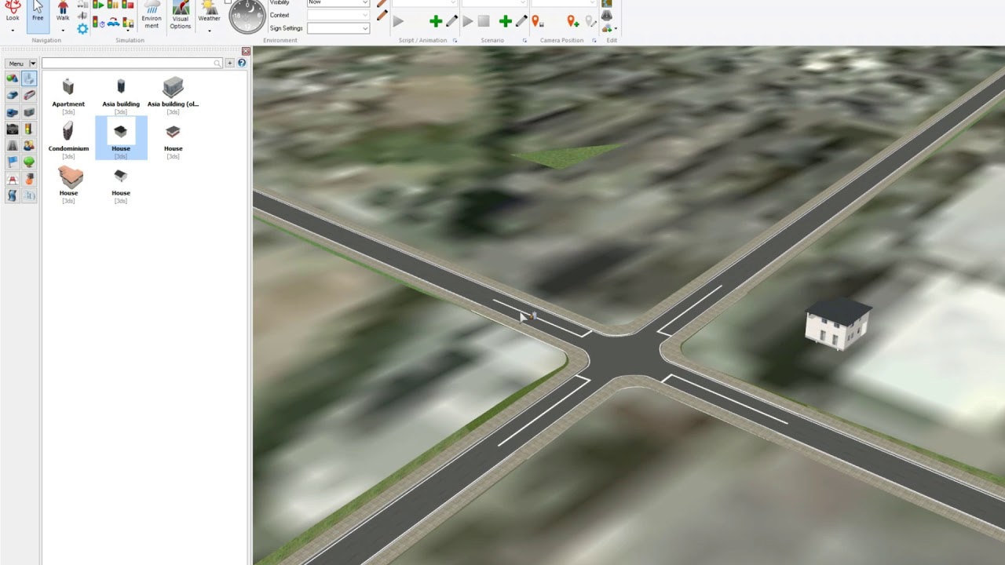Select the Look navigation mode
Screen dimensions: 1005x565
tap(13, 11)
